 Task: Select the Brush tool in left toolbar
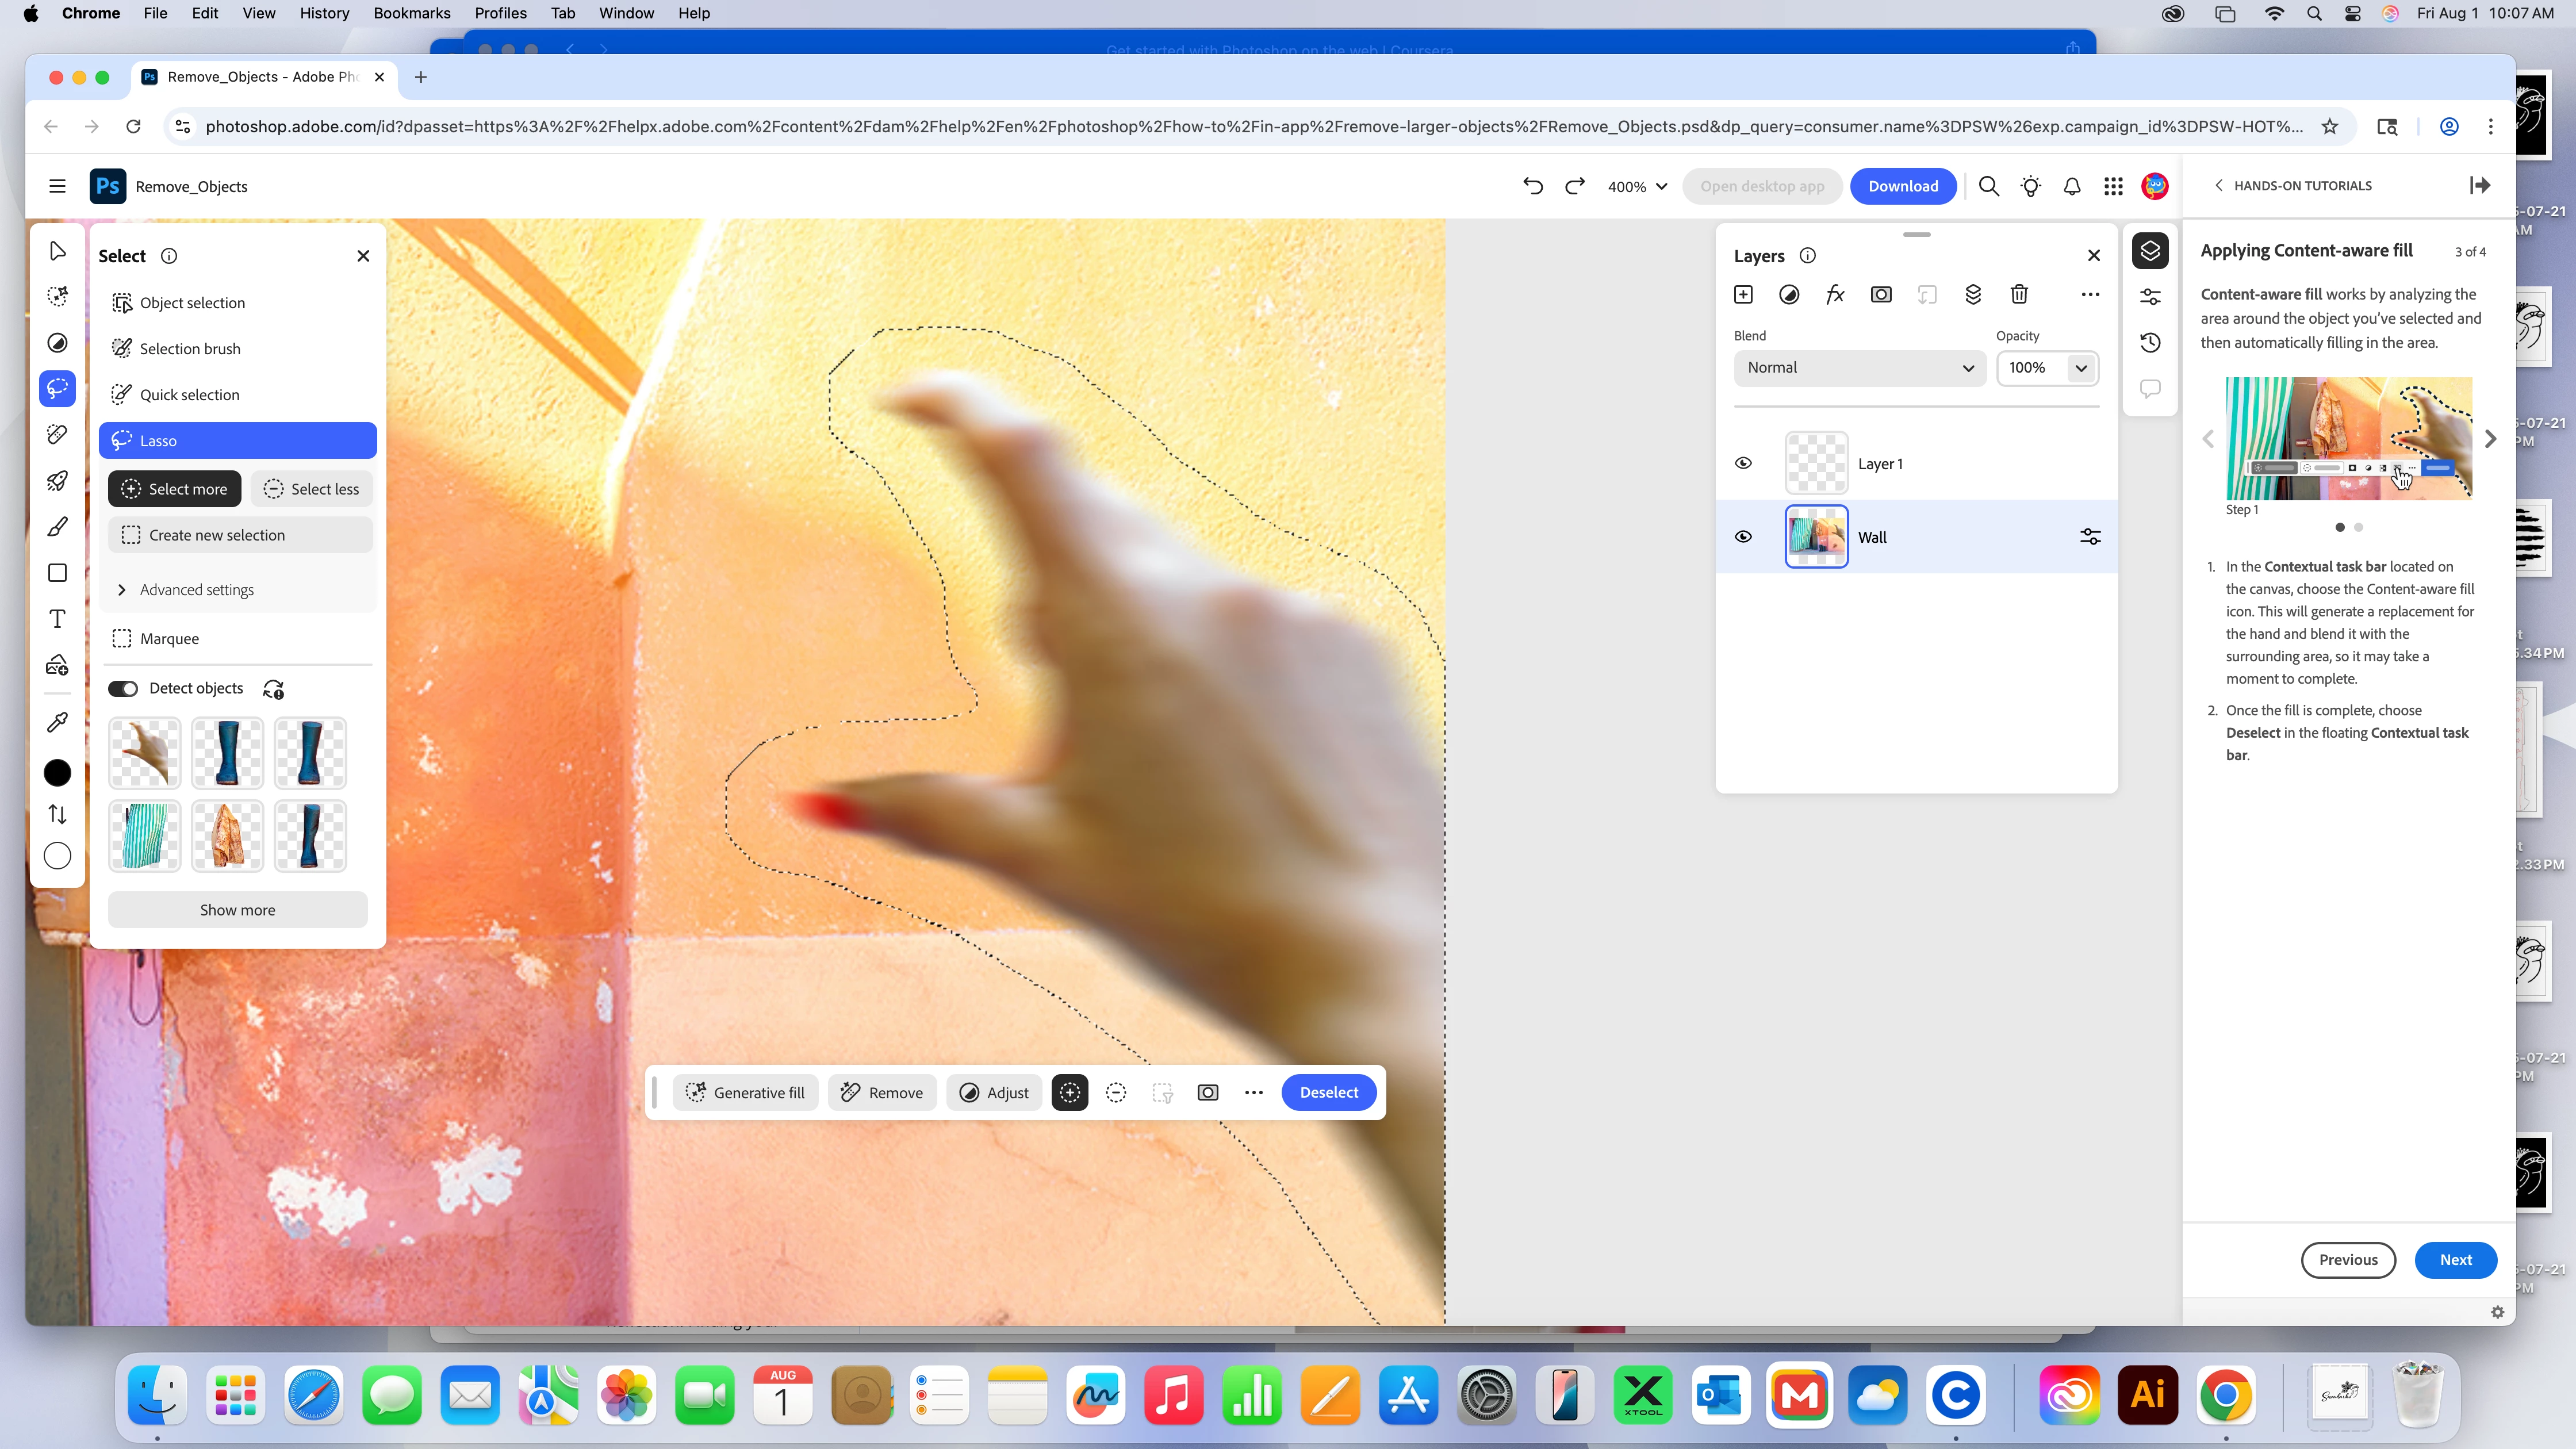(x=57, y=527)
